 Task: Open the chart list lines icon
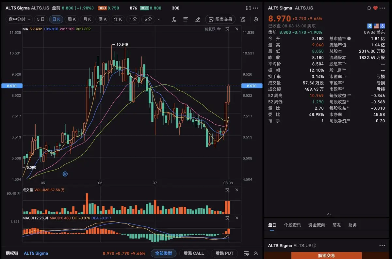186,19
